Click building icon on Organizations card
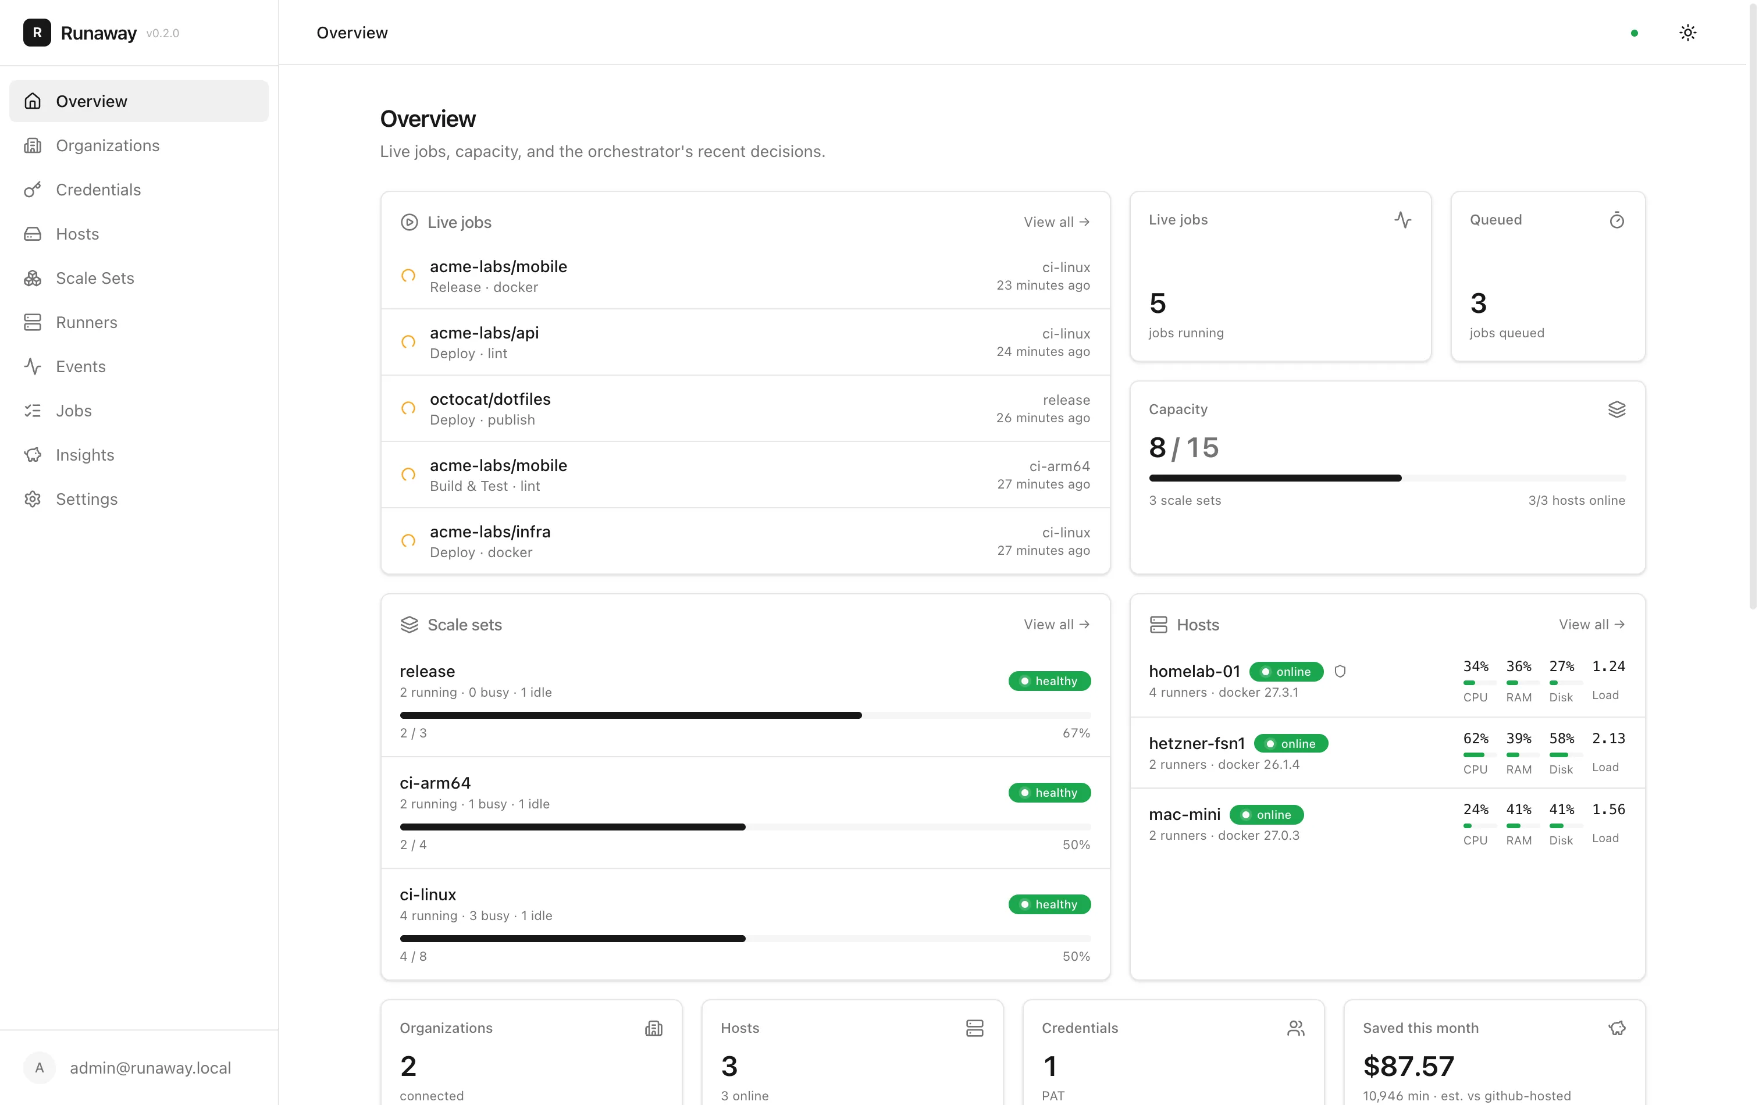The width and height of the screenshot is (1759, 1105). point(654,1028)
